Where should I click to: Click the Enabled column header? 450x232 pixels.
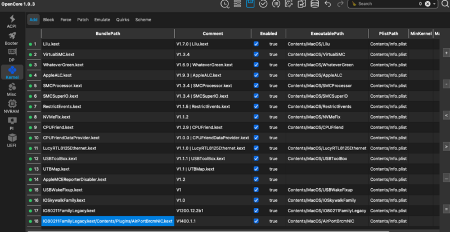coord(269,34)
